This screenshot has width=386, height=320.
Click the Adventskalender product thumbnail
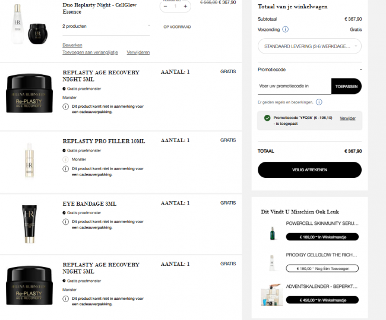[x=271, y=294]
